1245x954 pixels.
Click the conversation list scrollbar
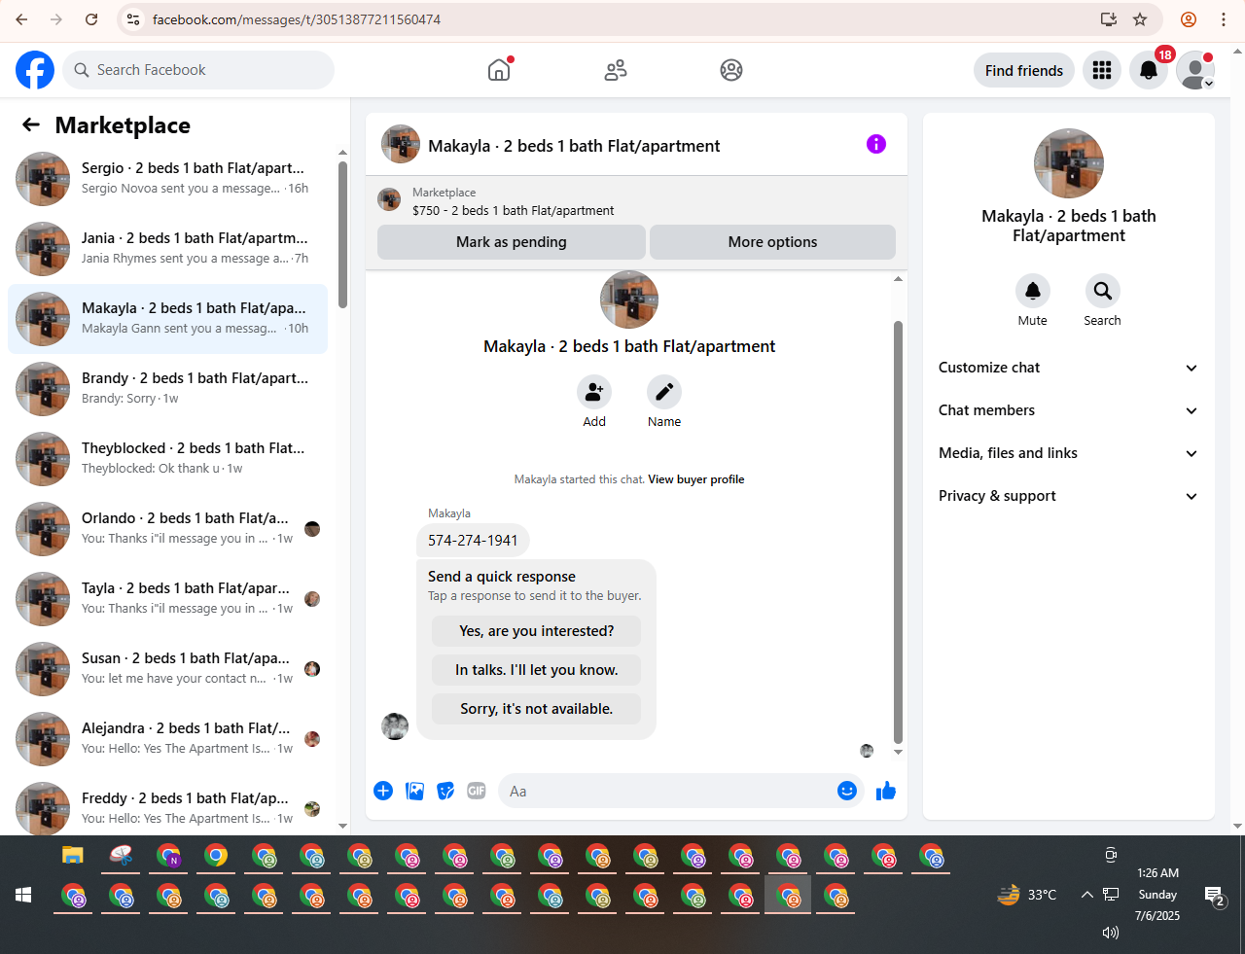342,235
